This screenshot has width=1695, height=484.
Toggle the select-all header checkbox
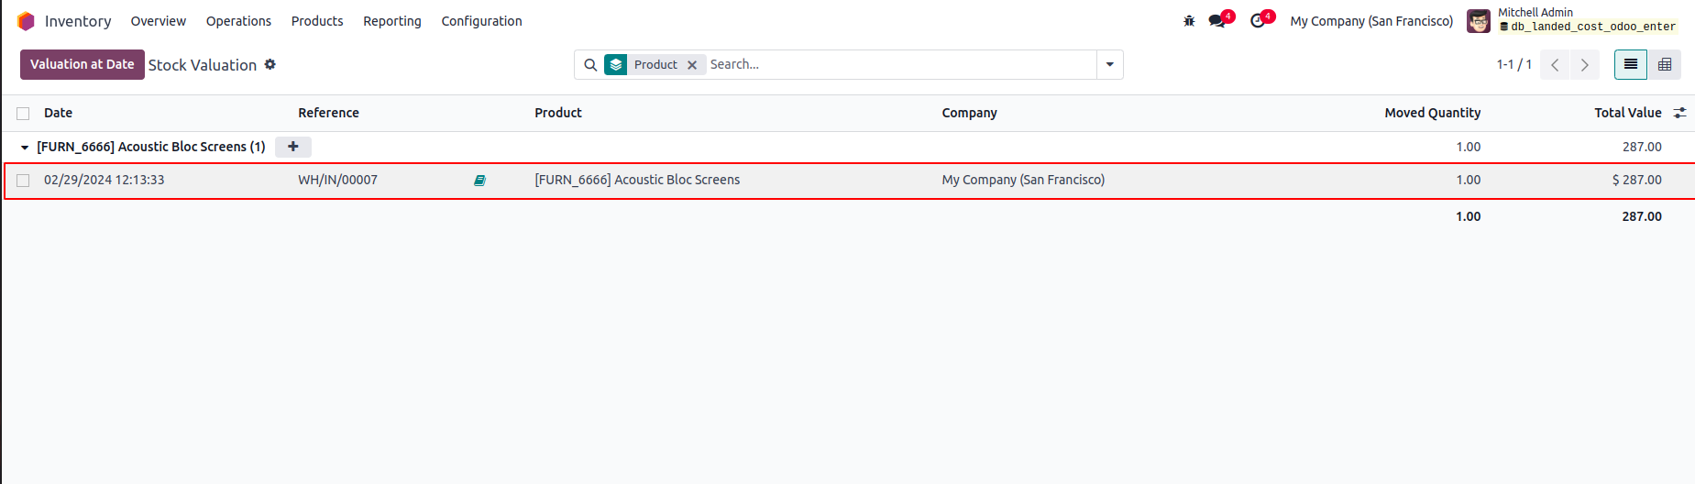tap(23, 114)
